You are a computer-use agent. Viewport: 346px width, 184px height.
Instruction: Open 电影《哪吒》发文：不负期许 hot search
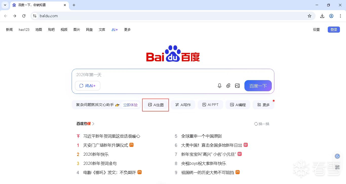(110, 173)
